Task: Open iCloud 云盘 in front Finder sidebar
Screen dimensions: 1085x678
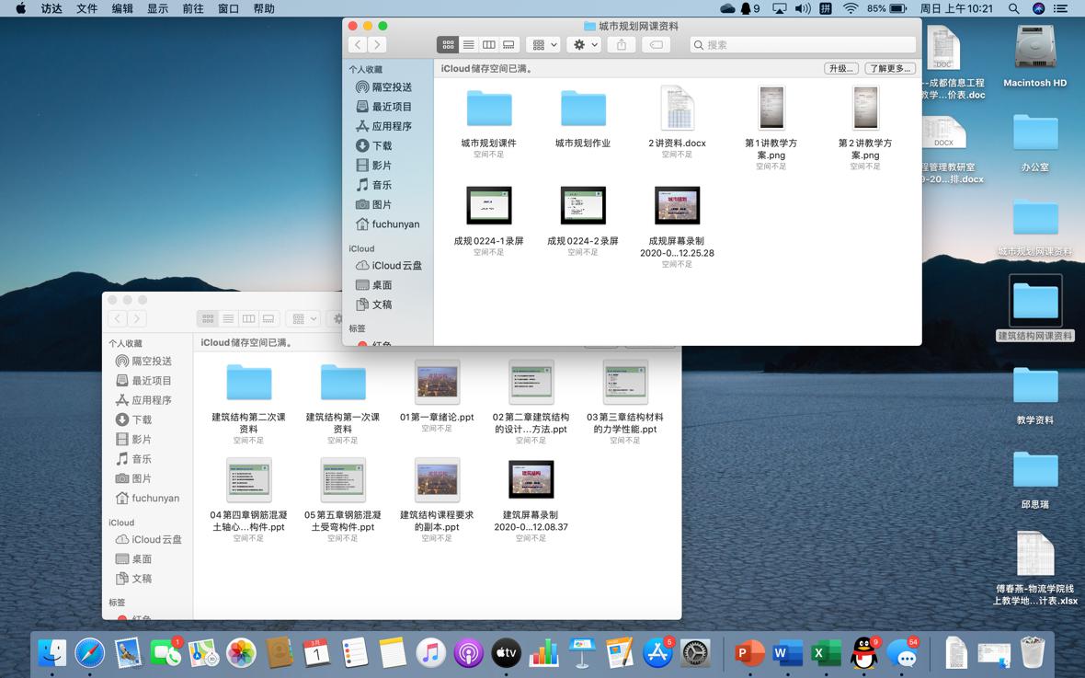Action: (396, 265)
